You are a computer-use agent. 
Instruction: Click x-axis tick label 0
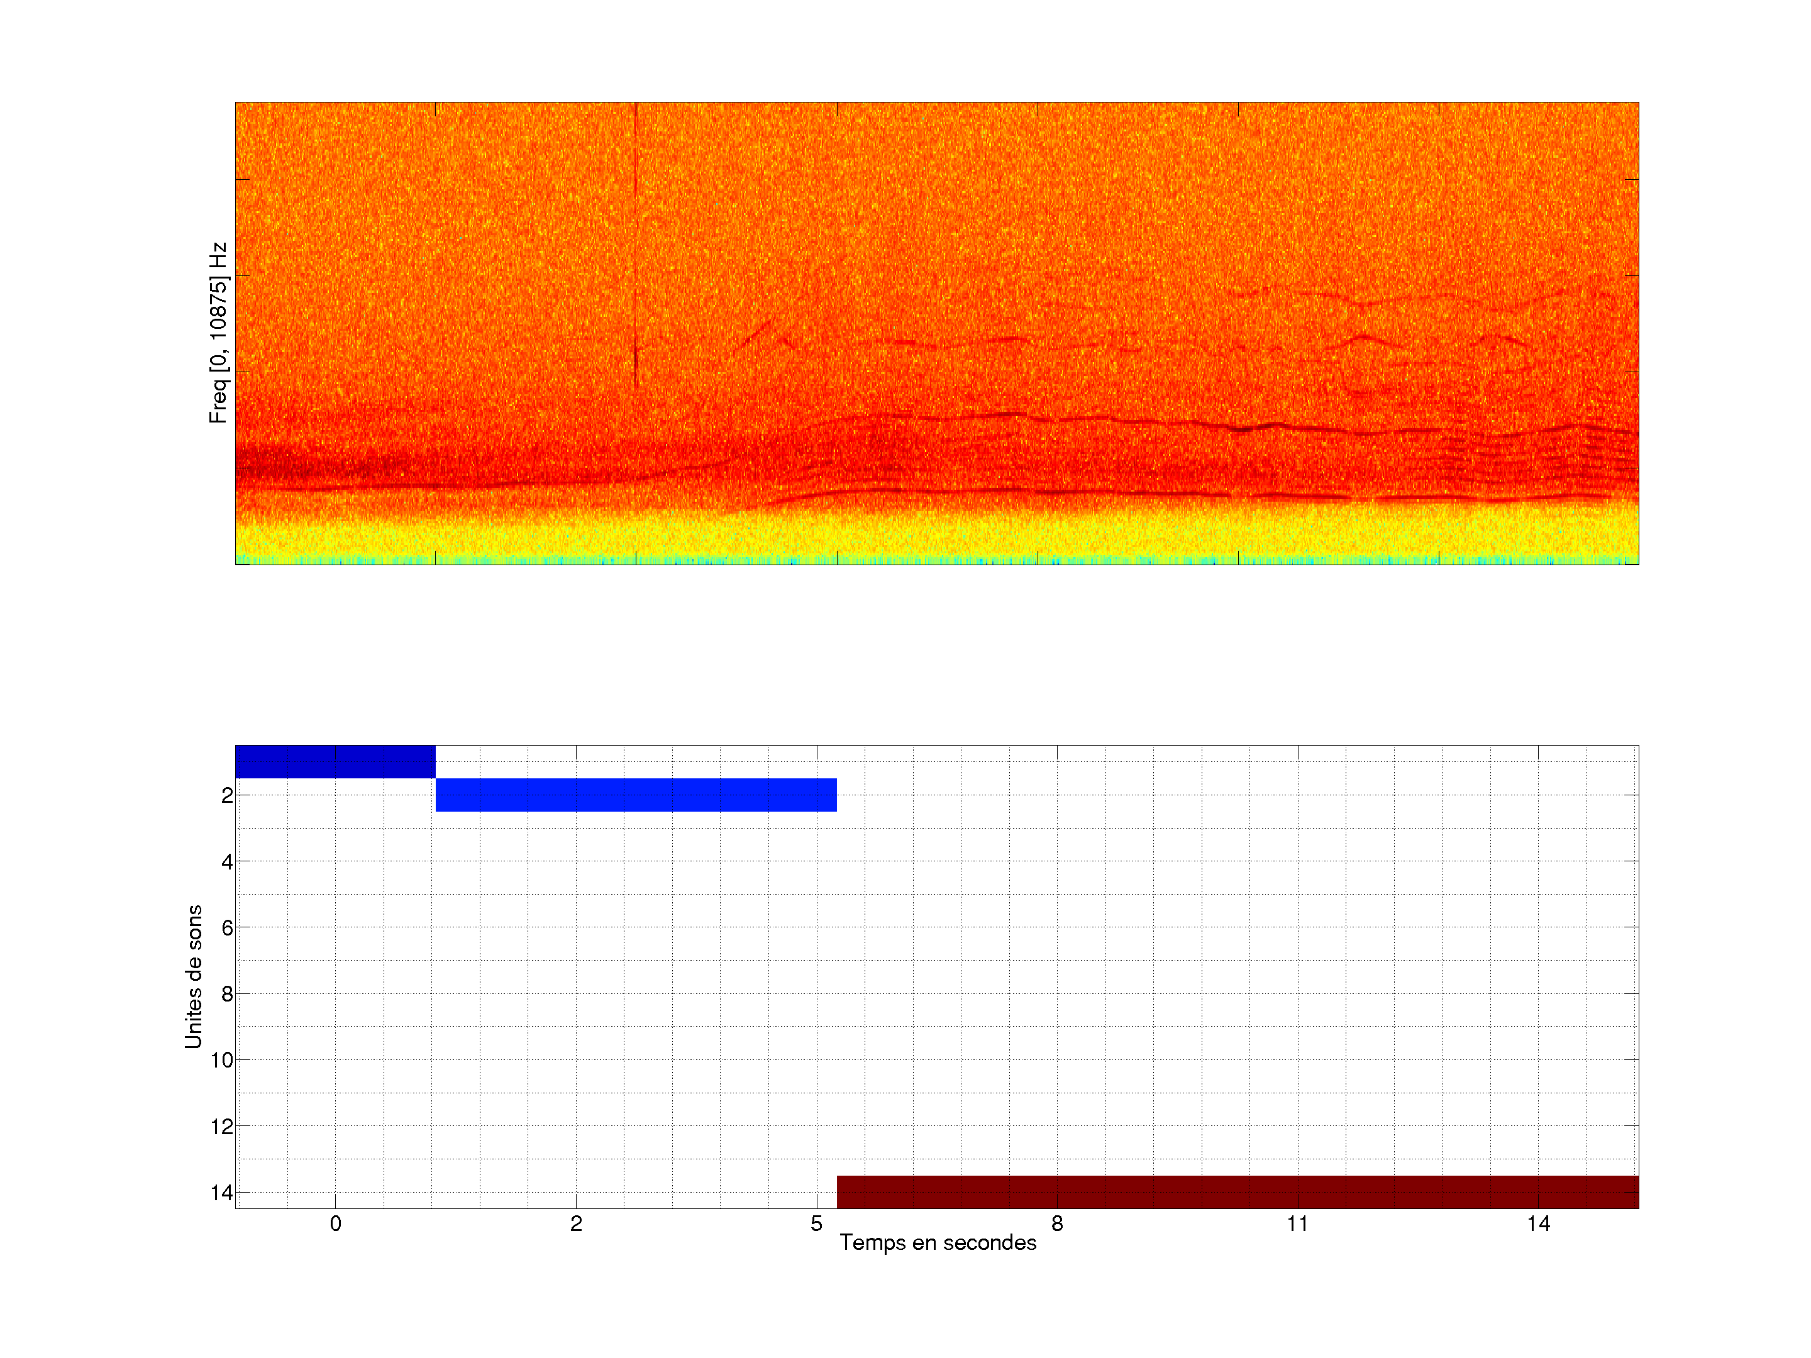click(x=335, y=1223)
